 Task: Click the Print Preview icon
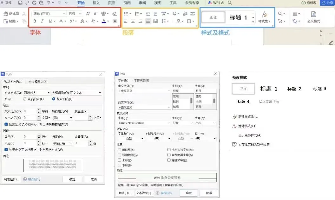pos(41,3)
